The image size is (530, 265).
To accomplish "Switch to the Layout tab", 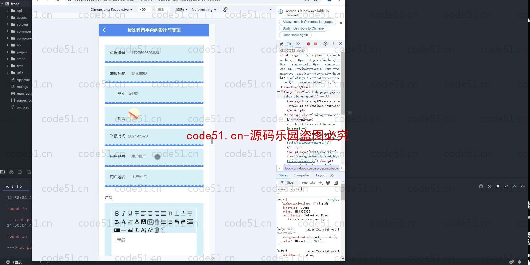I will click(x=321, y=175).
